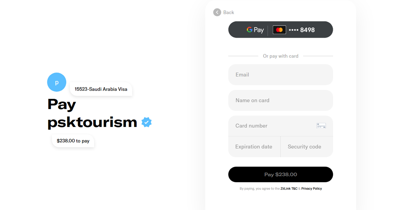Click the blue 'p' avatar circle
The width and height of the screenshot is (403, 210).
[57, 82]
